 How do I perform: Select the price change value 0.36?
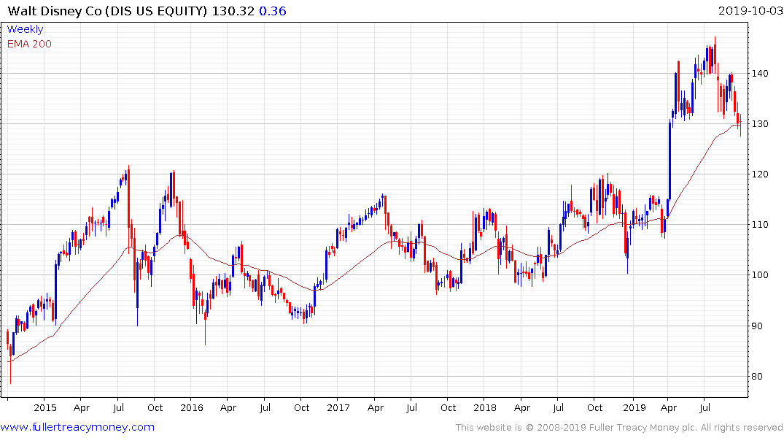[273, 11]
